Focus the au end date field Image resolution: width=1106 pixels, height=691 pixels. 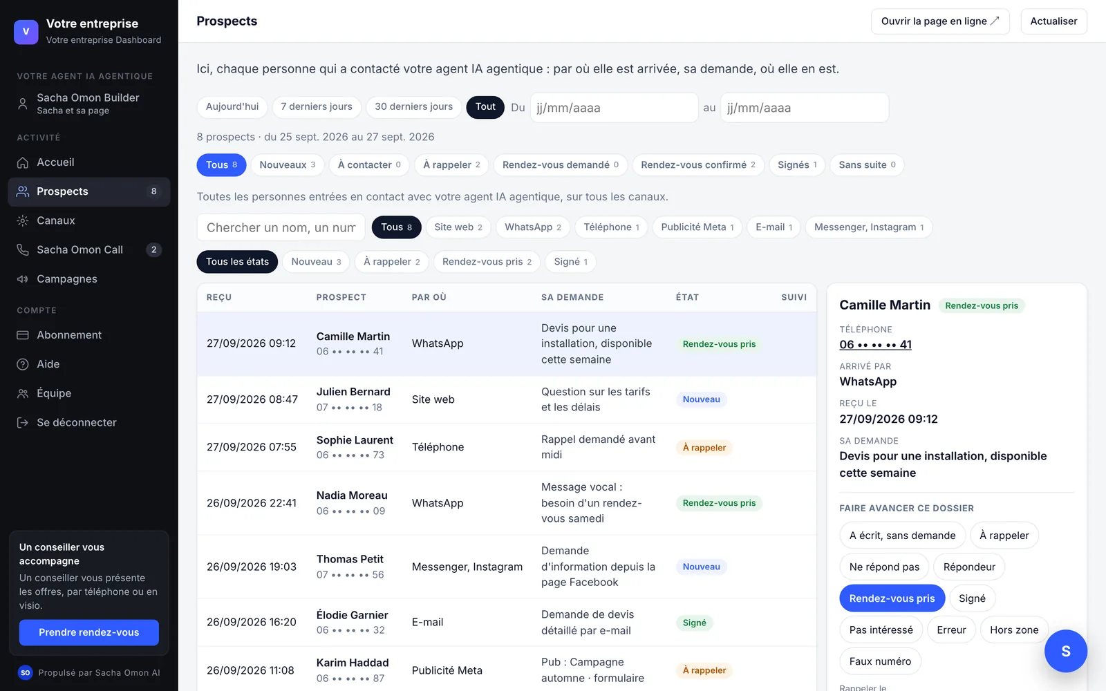[805, 108]
